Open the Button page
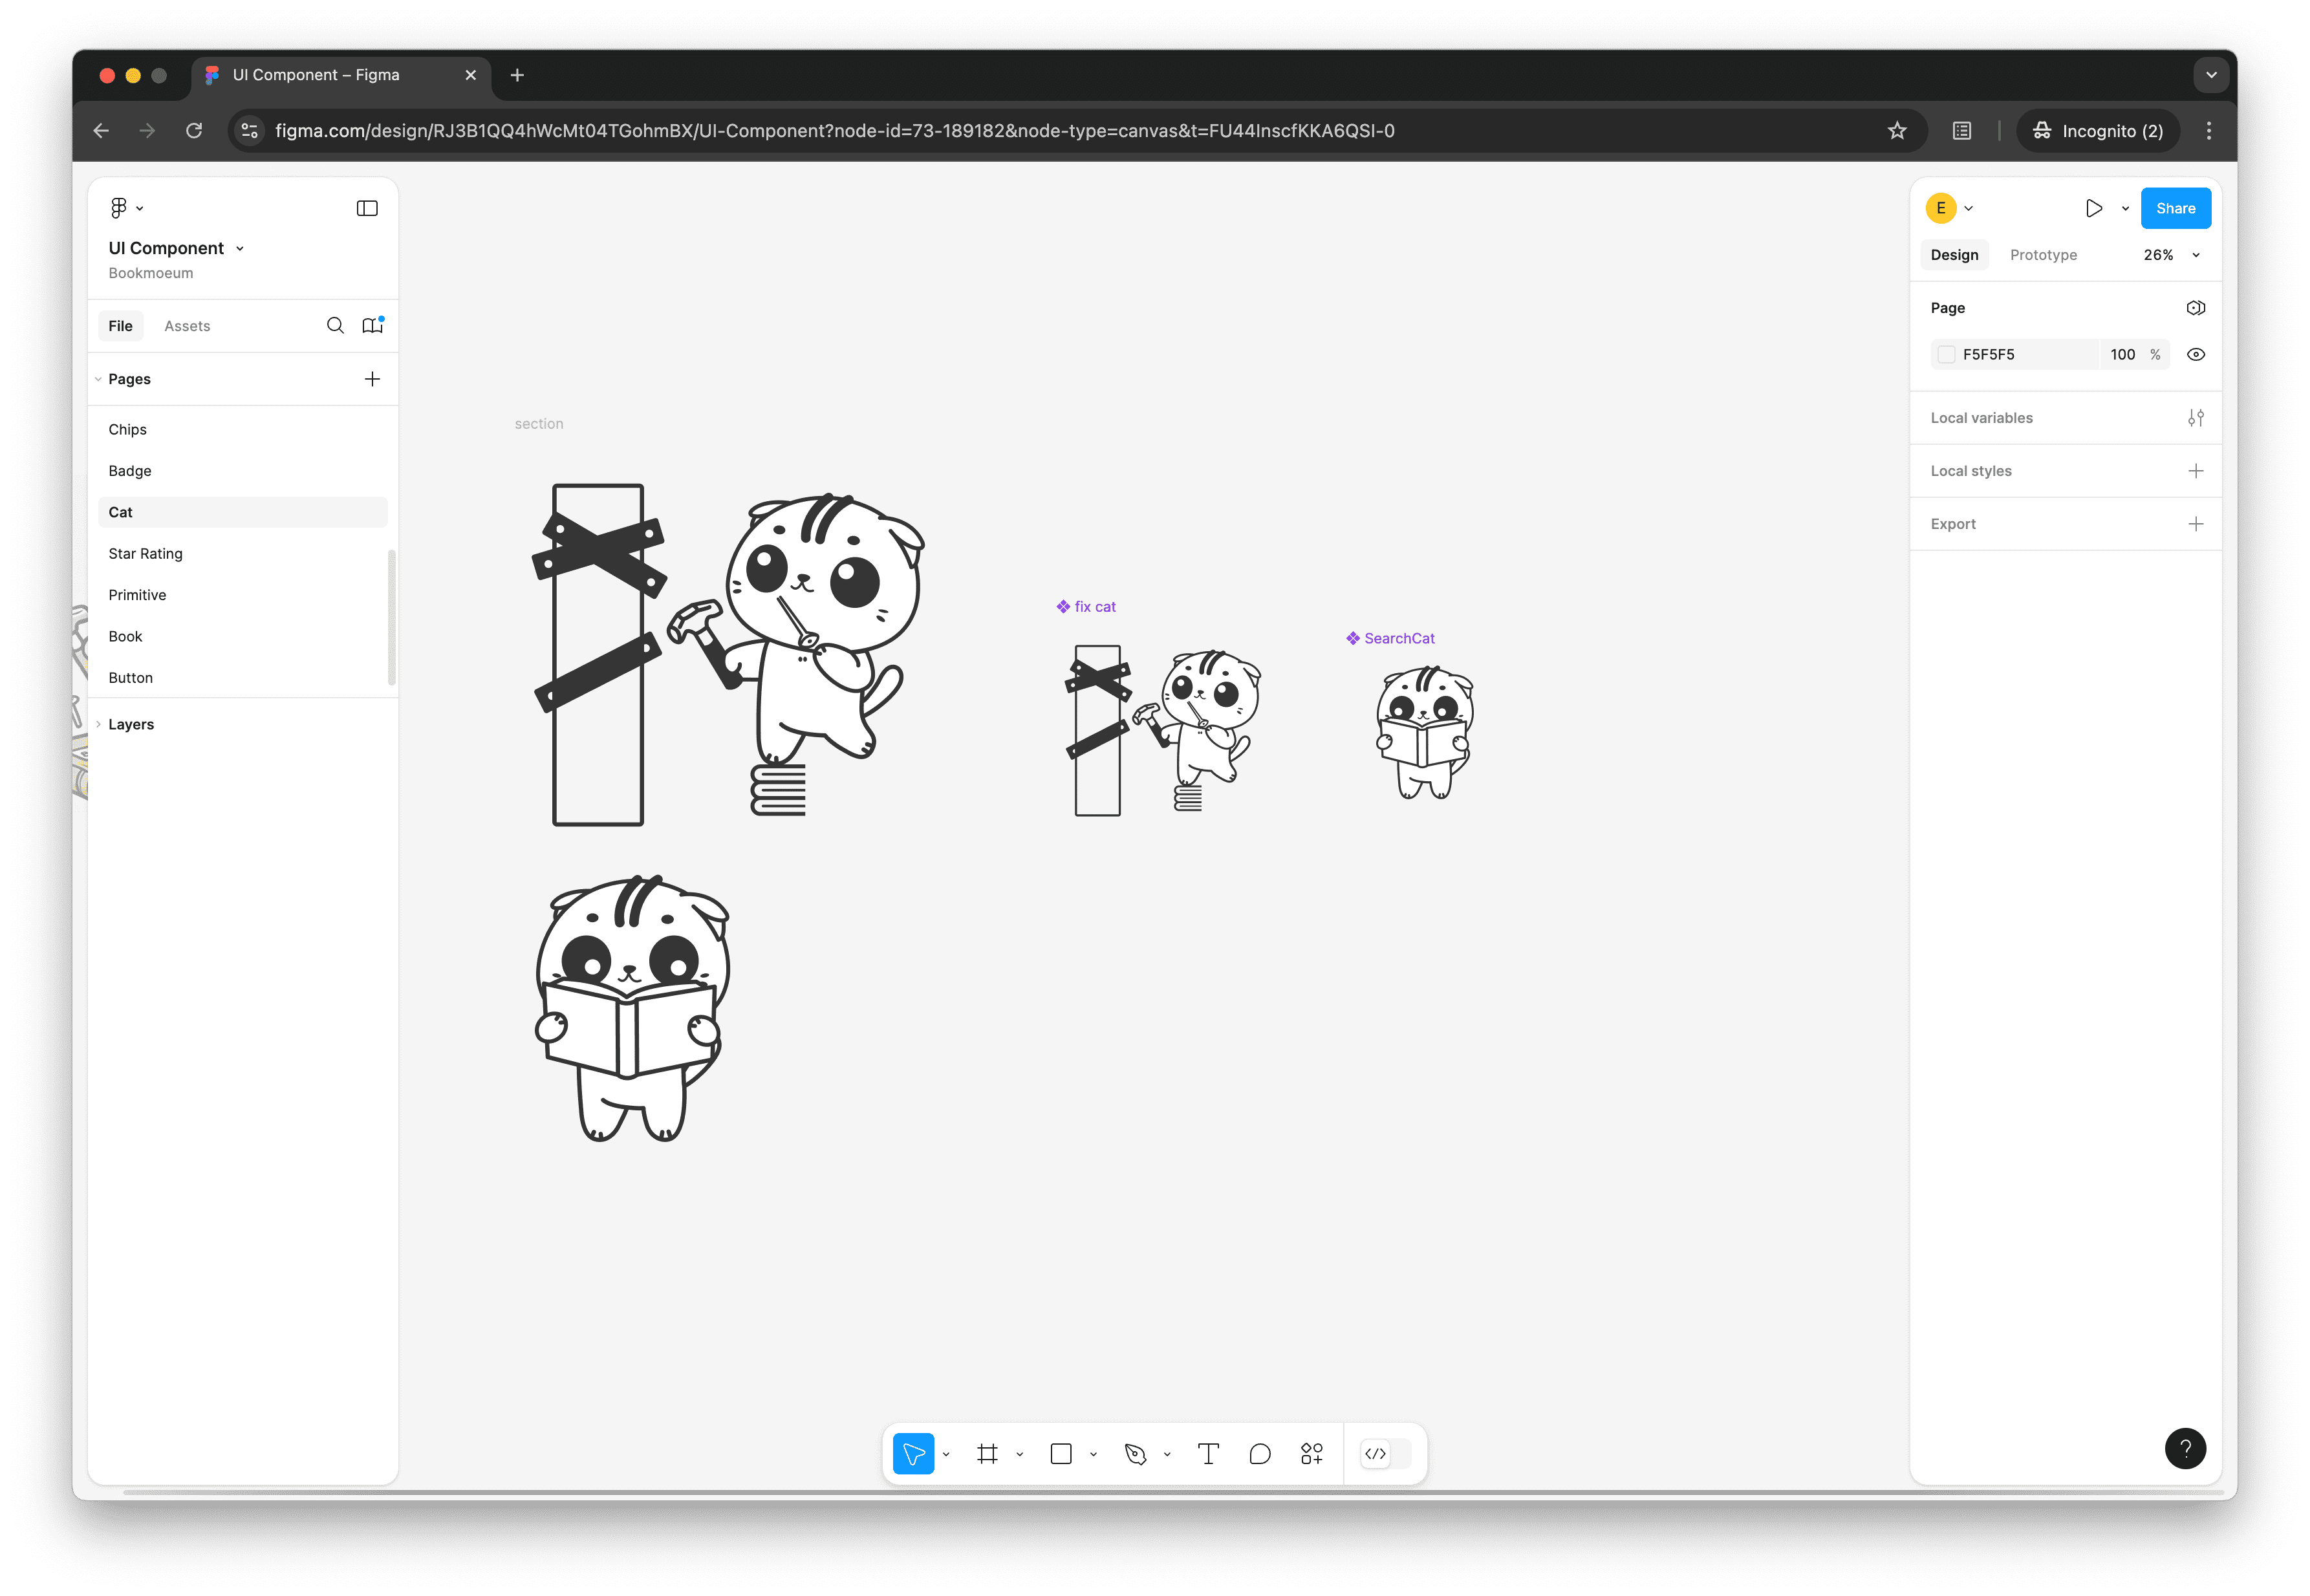The image size is (2310, 1596). point(242,678)
